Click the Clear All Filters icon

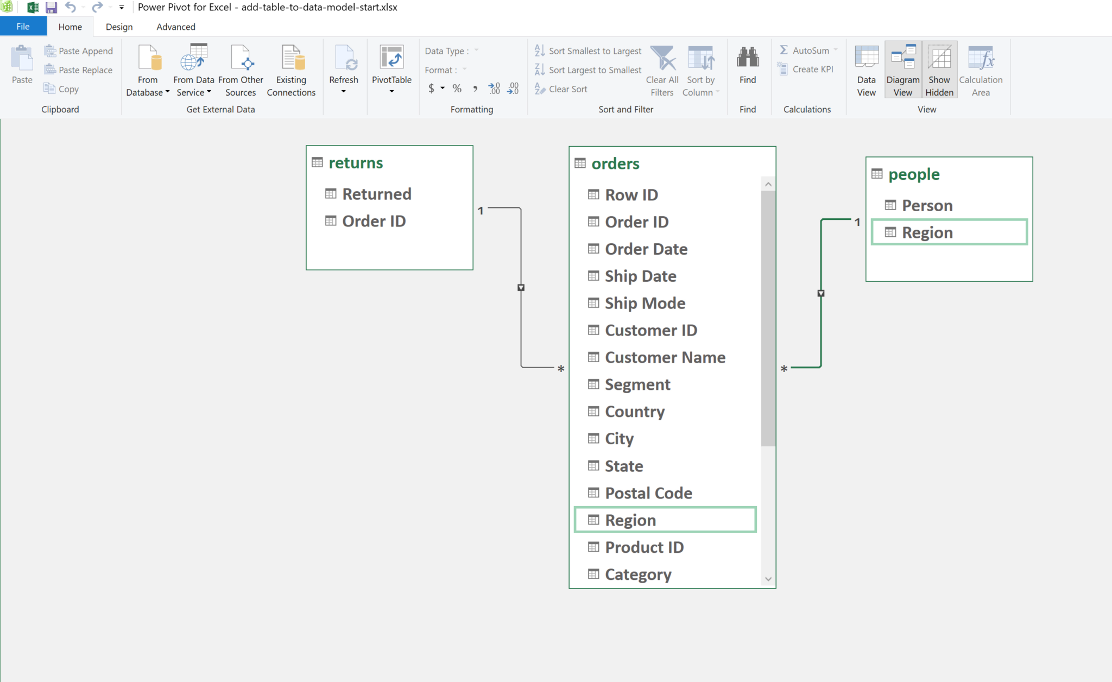(x=662, y=59)
